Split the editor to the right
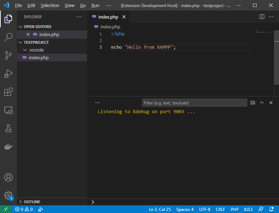The height and width of the screenshot is (213, 279). (262, 17)
